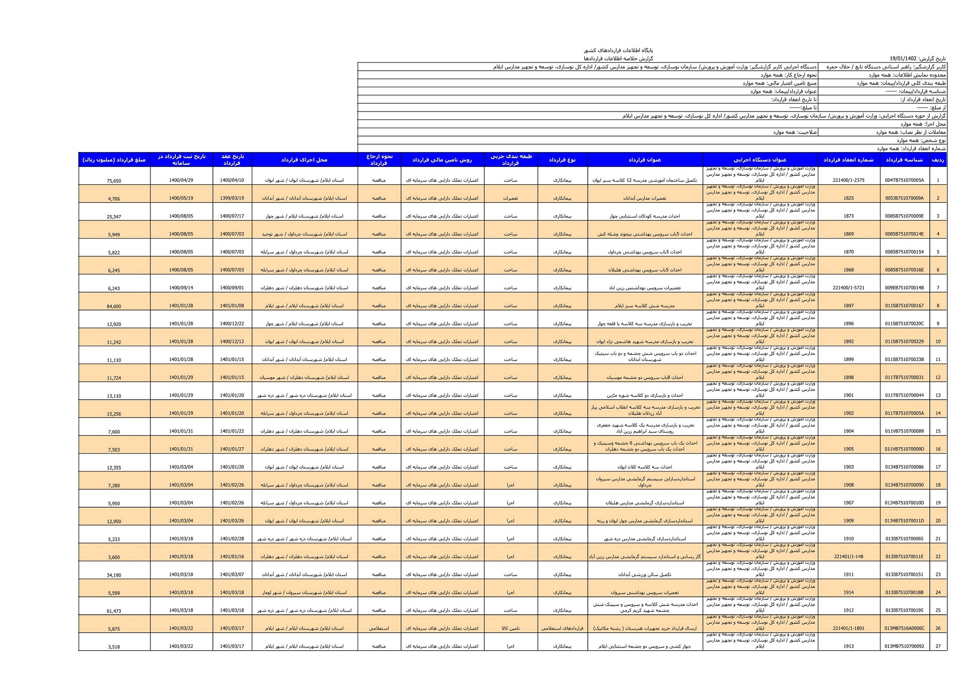Screen dimensions: 977x691
Task: Click the شناسه قرارداد column header
Action: [x=904, y=160]
